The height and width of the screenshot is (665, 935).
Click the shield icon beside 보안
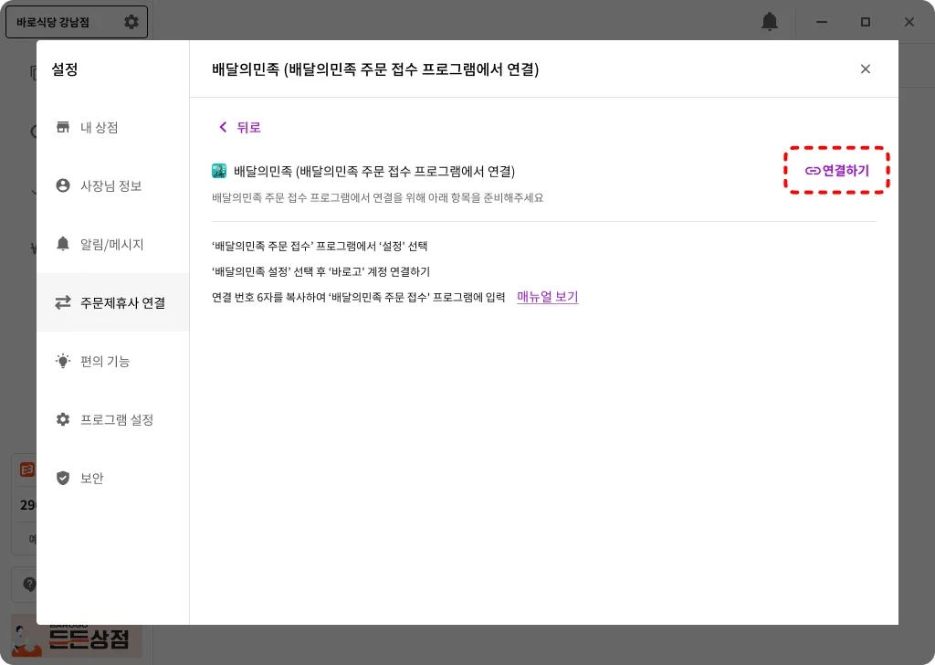click(63, 478)
